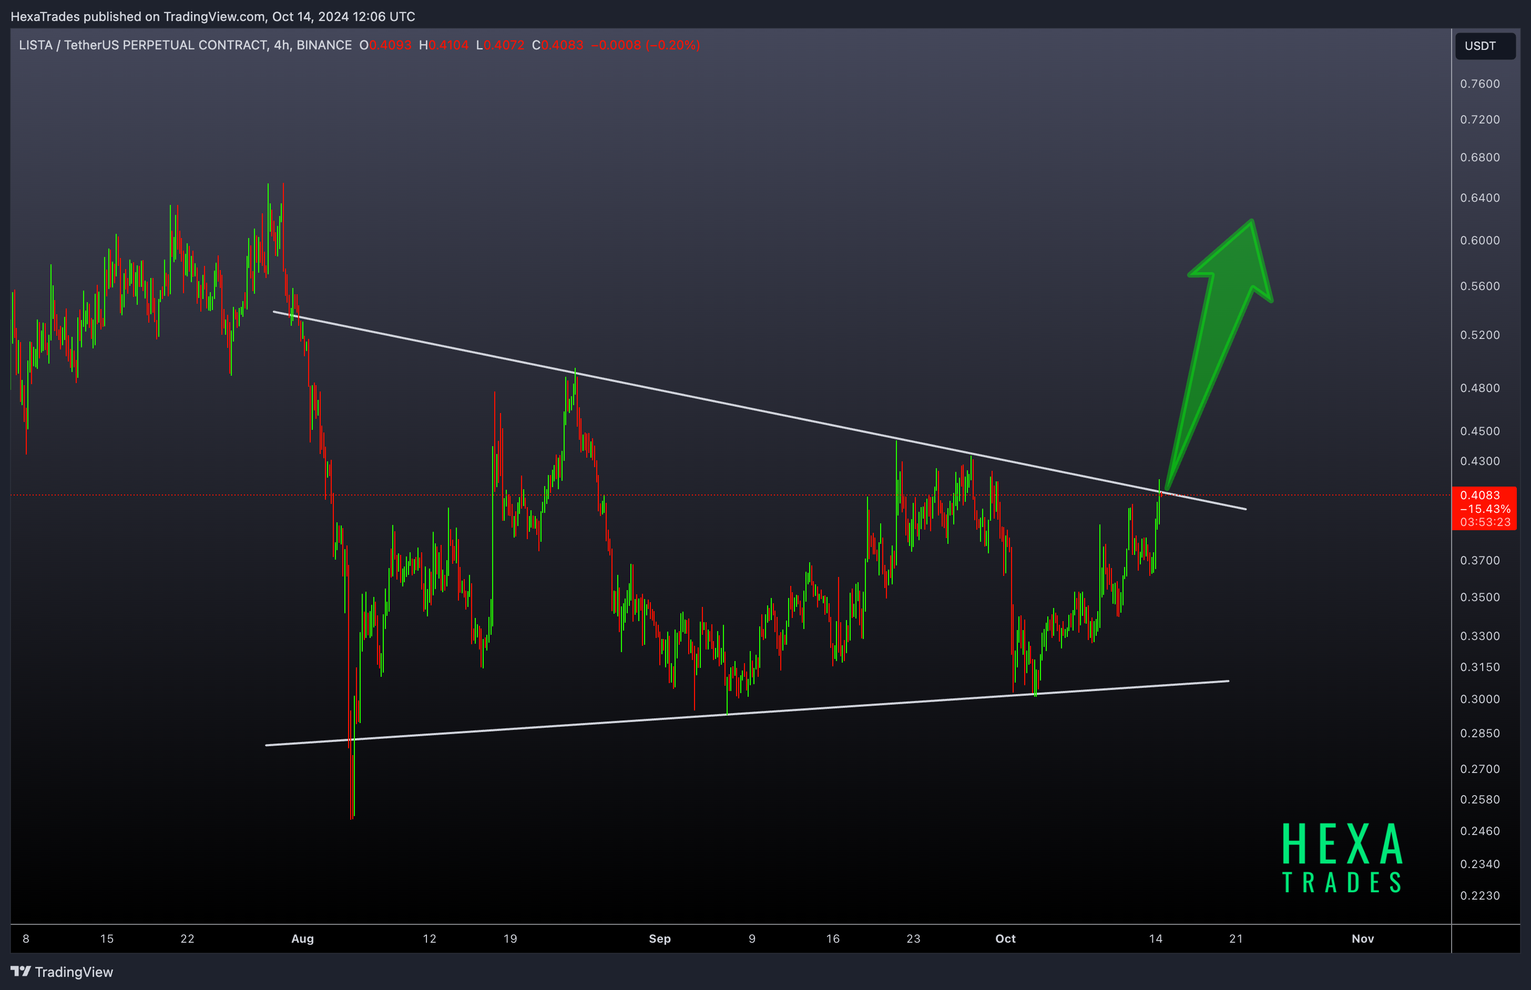This screenshot has width=1531, height=990.
Task: Click the 0.3700 price axis label
Action: [x=1479, y=561]
